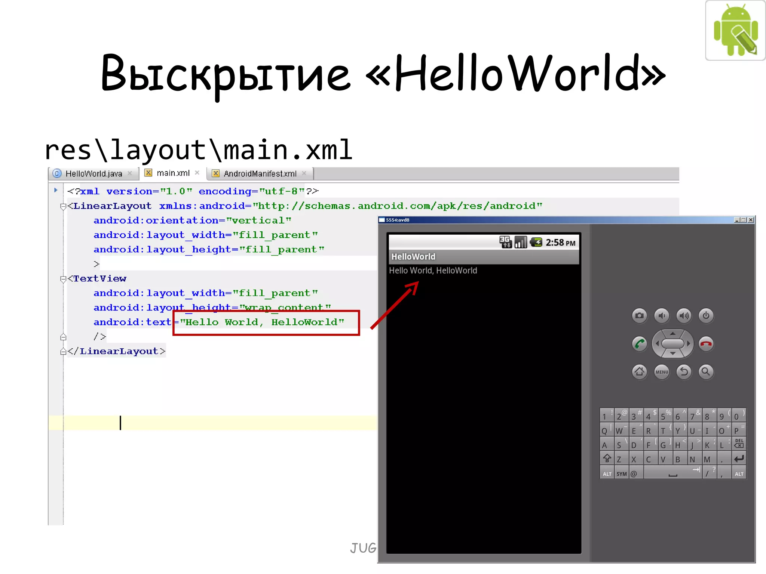
Task: Click D-pad left arrow
Action: point(657,343)
